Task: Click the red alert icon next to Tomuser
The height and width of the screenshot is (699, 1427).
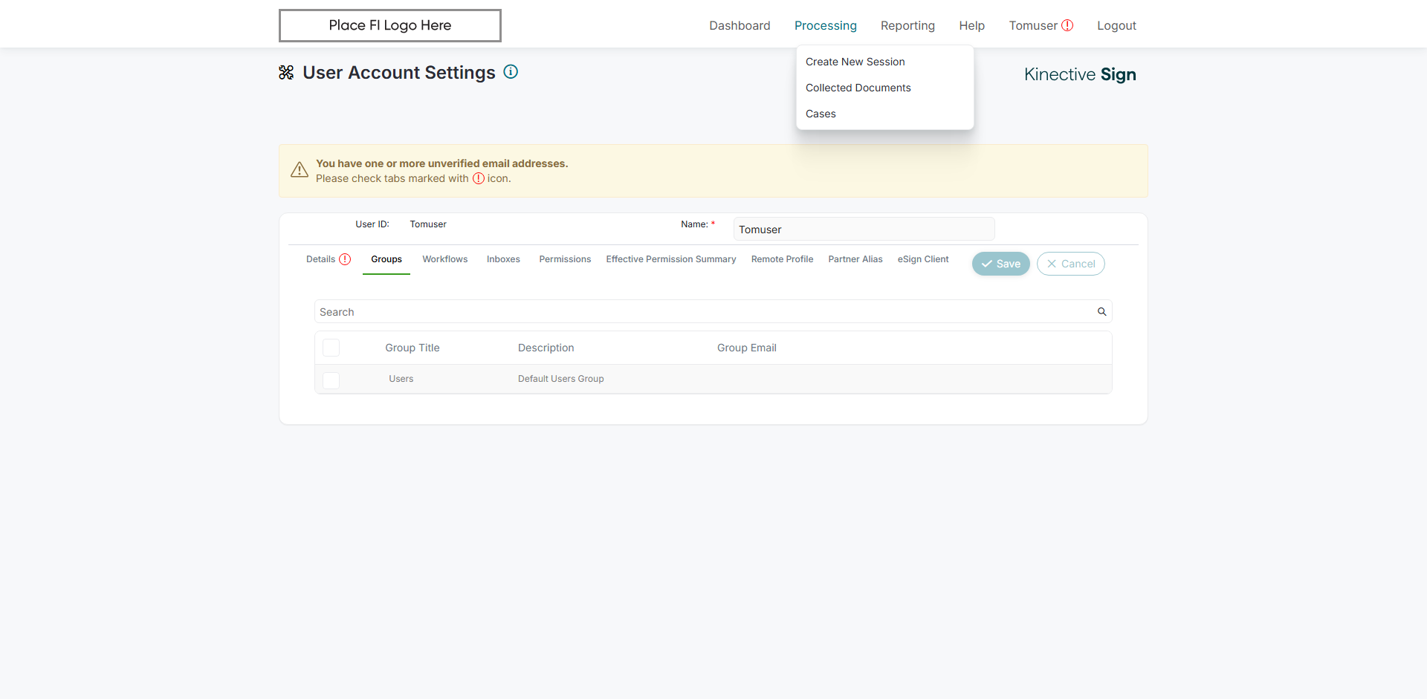Action: [1067, 25]
